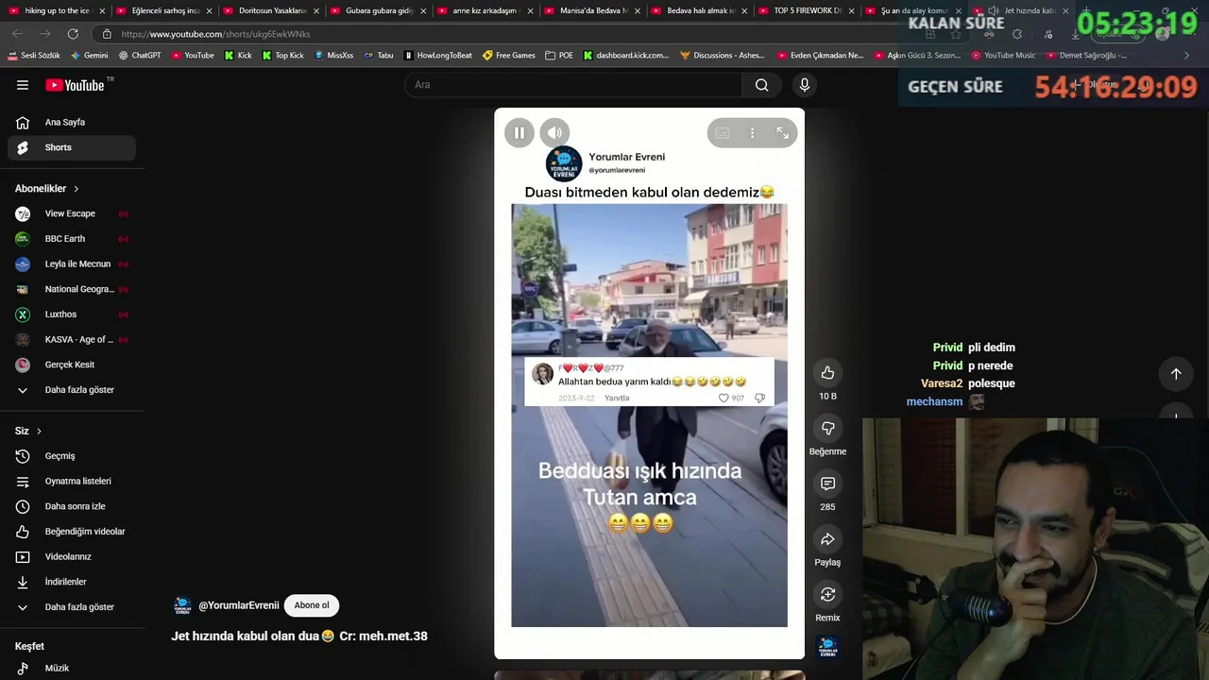The image size is (1209, 680).
Task: Go to the previous Short with up arrow
Action: [x=1176, y=374]
